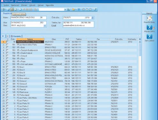Tick the checkbox in the FÚ pro Prahu 10 row

(7, 103)
